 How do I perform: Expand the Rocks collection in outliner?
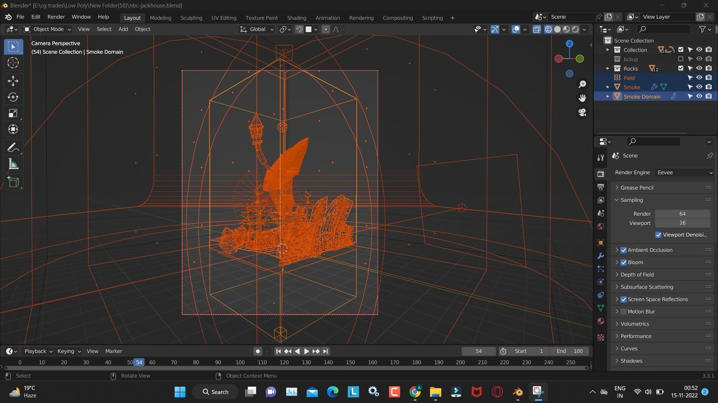(608, 69)
